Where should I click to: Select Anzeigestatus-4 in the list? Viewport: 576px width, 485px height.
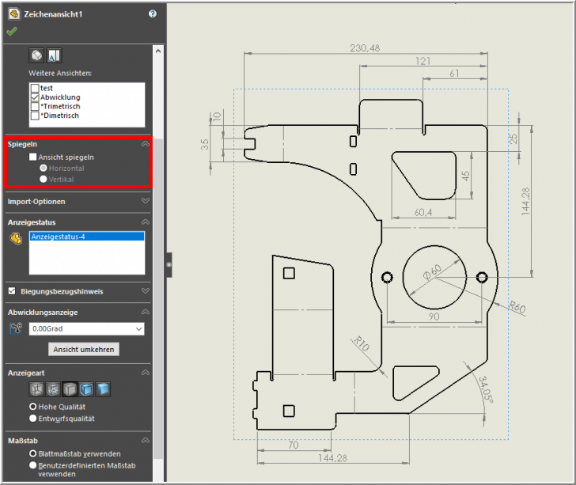(87, 237)
